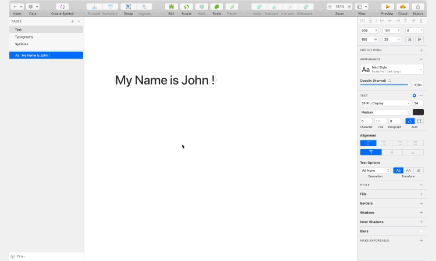Open the Cloud upload icon

point(402,7)
